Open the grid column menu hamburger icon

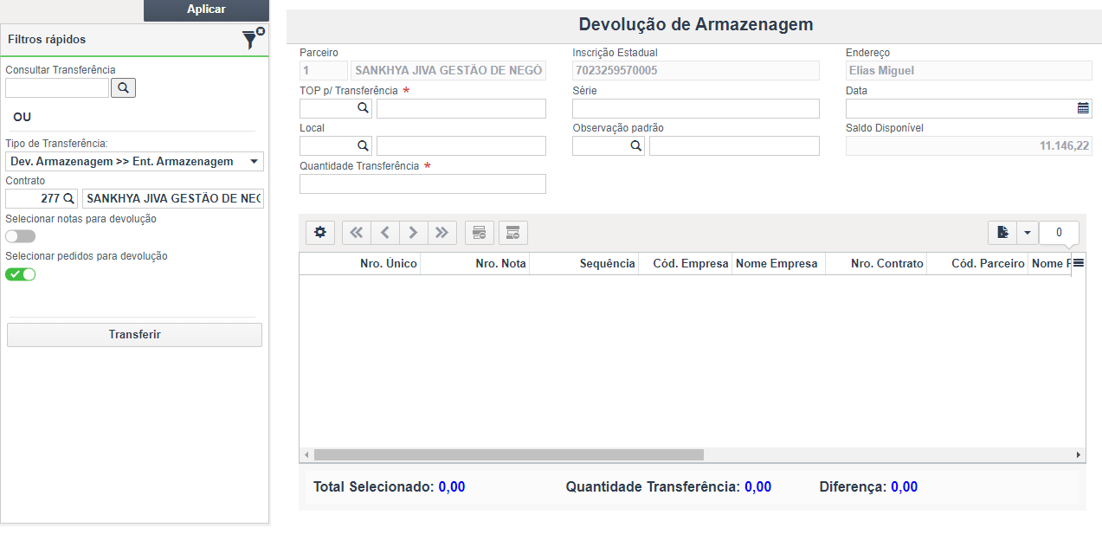[1079, 263]
